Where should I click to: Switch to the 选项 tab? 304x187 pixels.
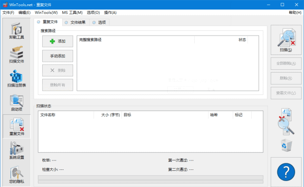click(x=99, y=22)
